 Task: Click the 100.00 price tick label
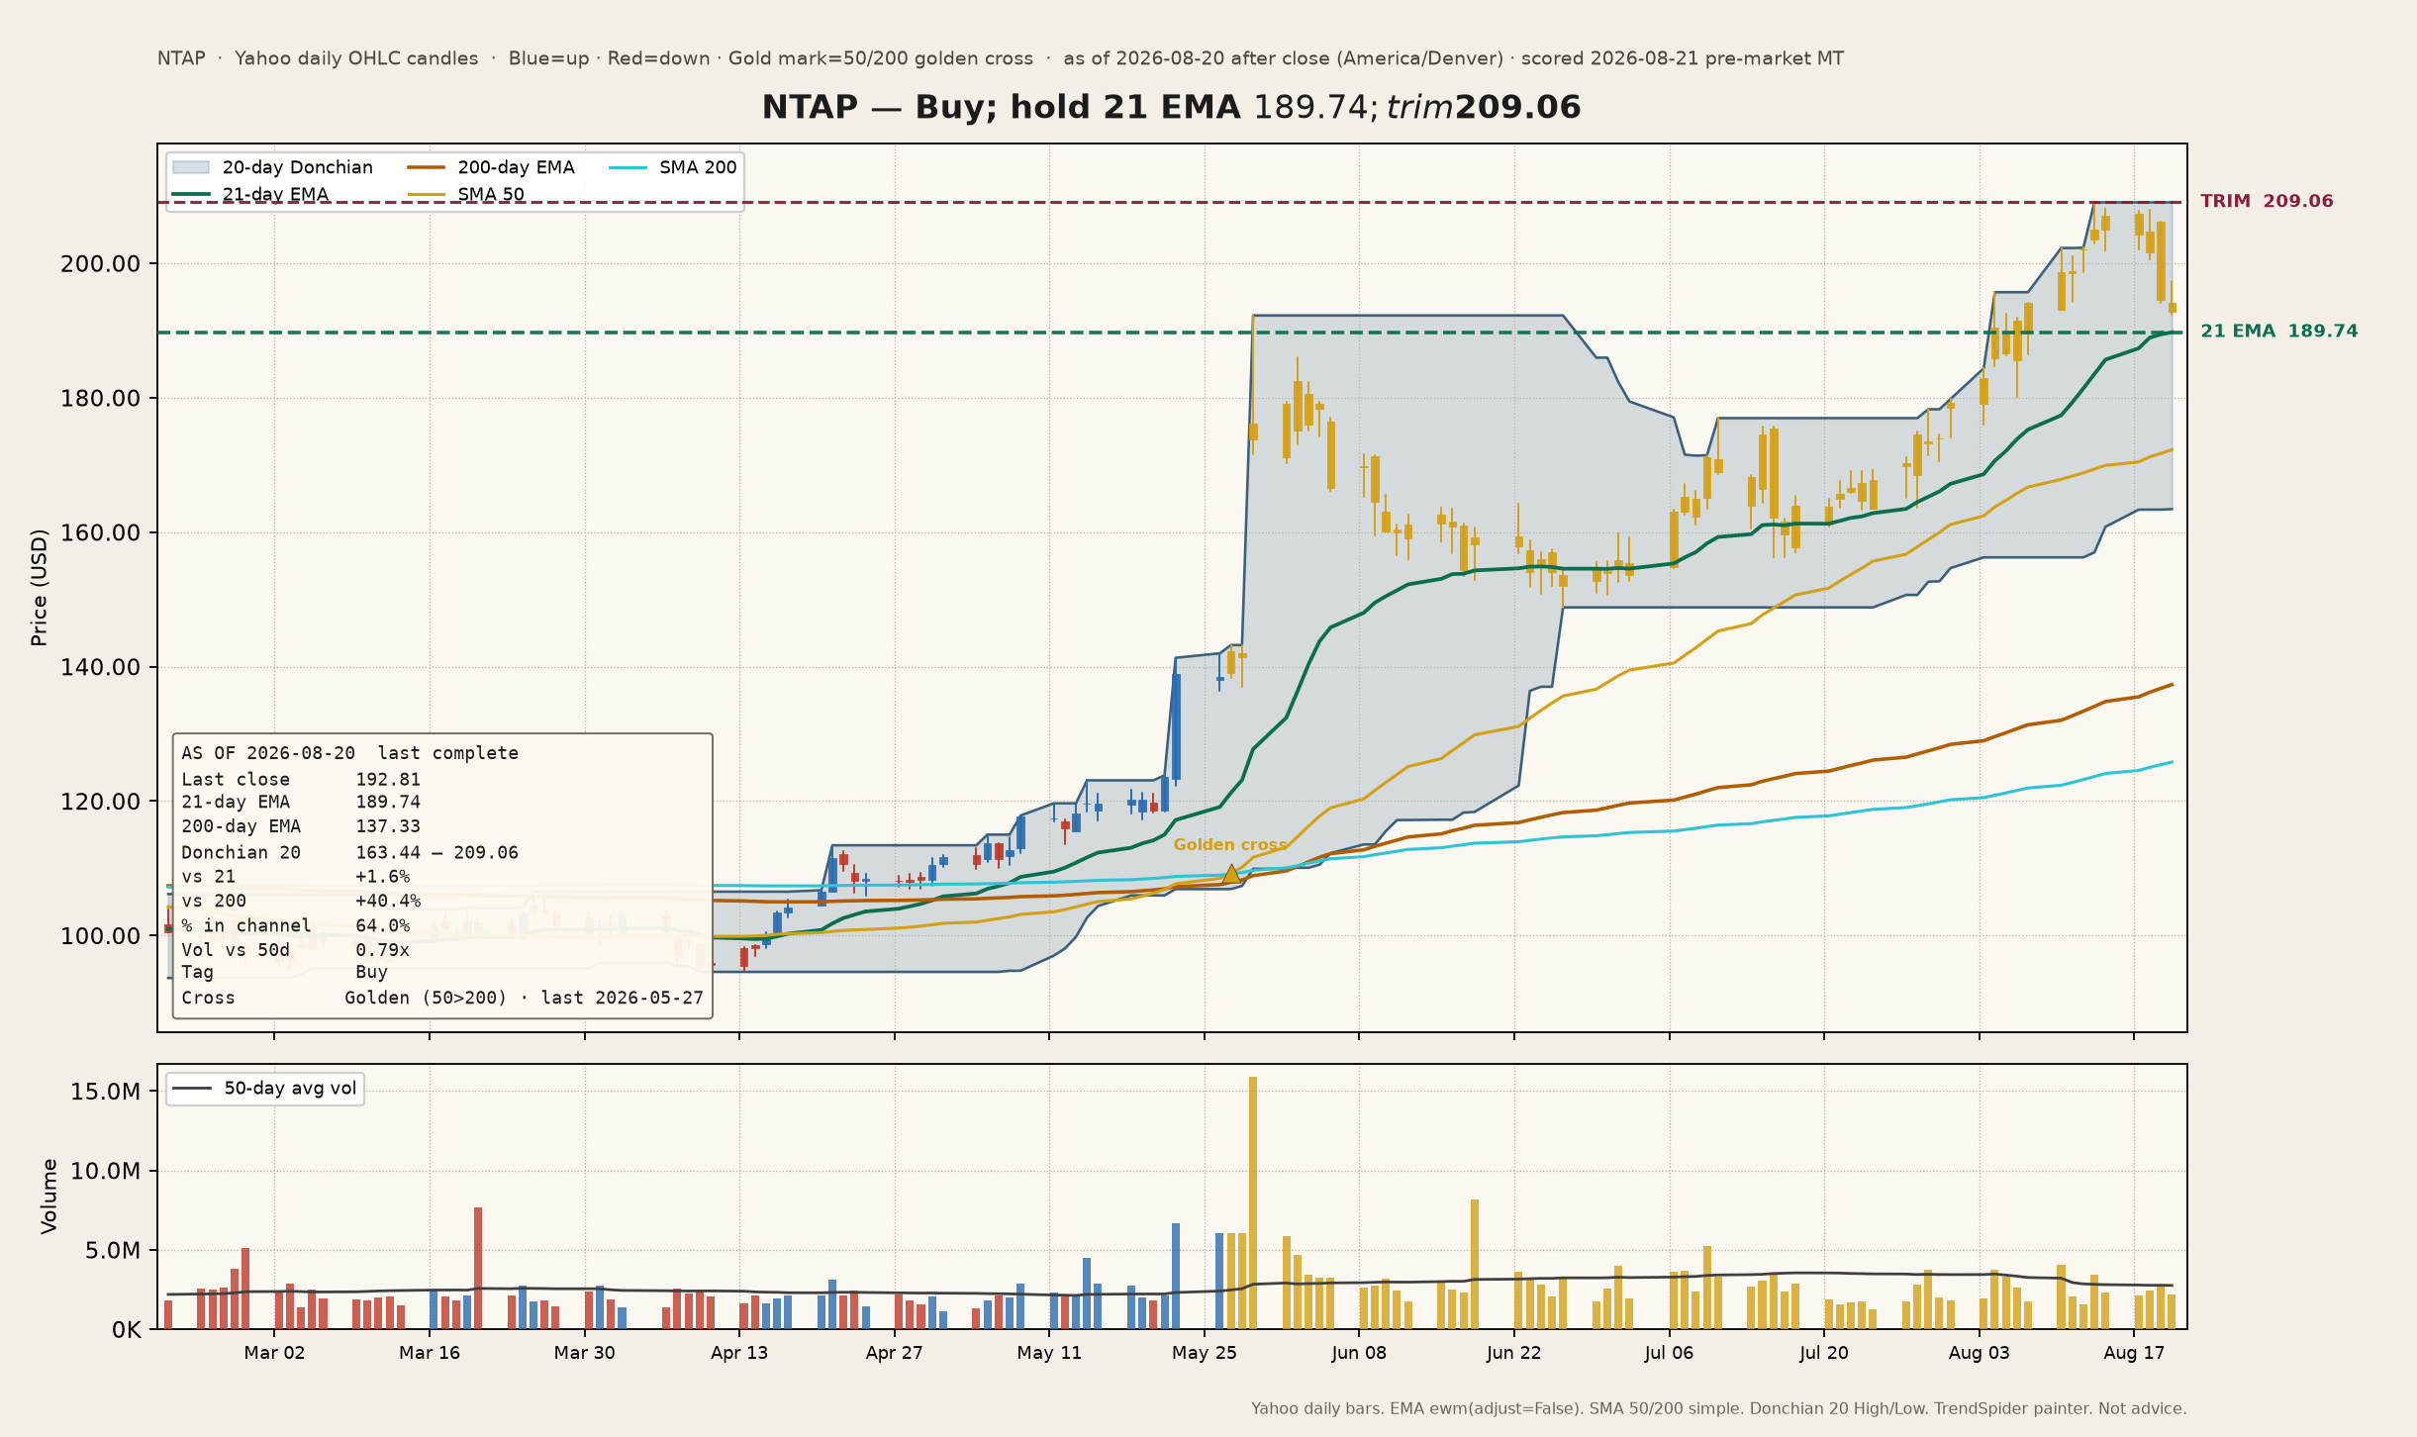[x=100, y=936]
